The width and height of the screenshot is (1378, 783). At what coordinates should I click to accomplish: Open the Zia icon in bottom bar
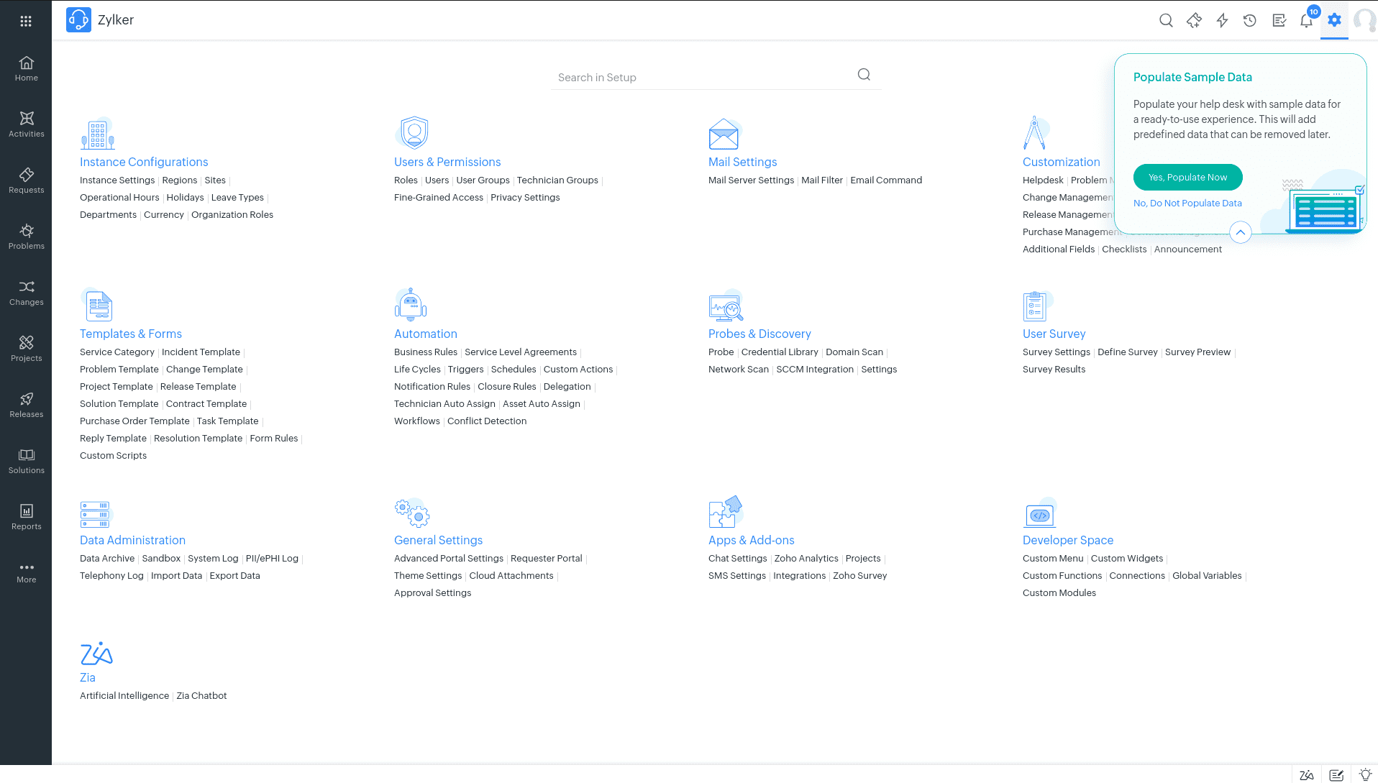[1307, 774]
